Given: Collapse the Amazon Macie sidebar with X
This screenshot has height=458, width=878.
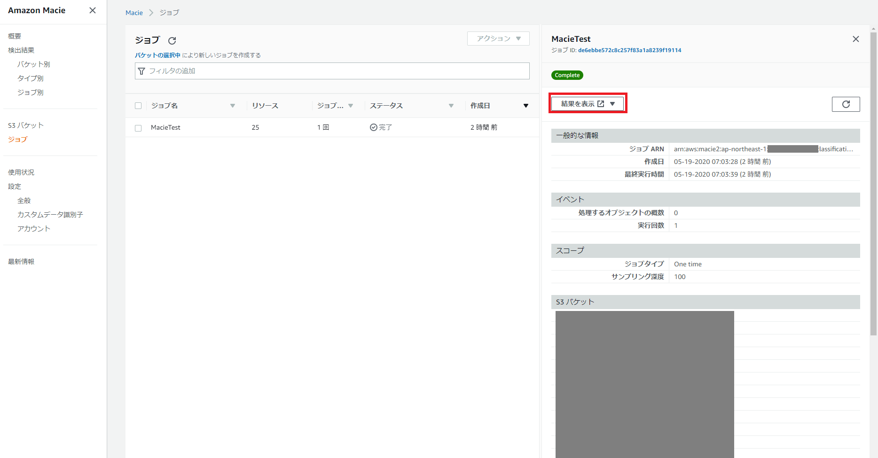Looking at the screenshot, I should pyautogui.click(x=93, y=10).
